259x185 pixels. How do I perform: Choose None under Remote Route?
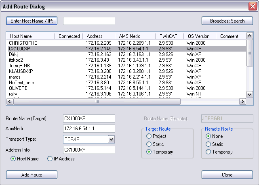tap(214, 136)
